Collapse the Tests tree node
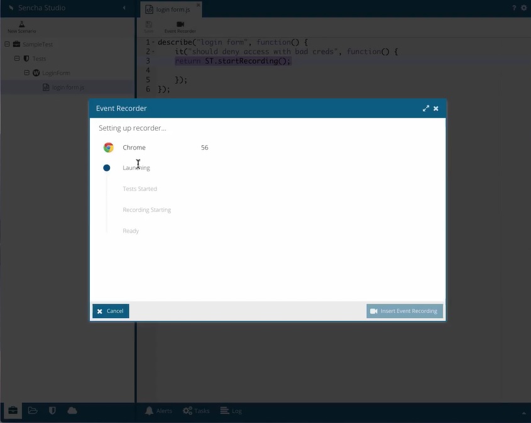Image resolution: width=531 pixels, height=423 pixels. 17,58
